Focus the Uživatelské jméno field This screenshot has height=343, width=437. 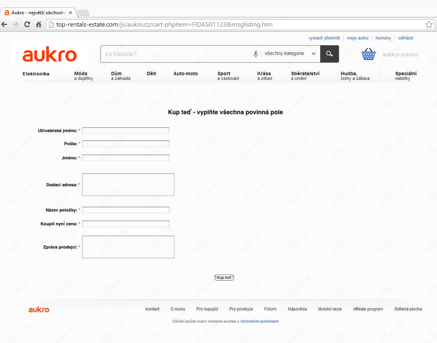pyautogui.click(x=126, y=130)
